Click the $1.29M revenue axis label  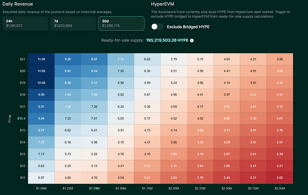click(94, 188)
